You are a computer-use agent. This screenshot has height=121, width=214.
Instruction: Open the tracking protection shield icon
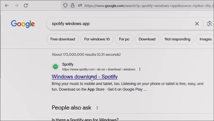(x=65, y=6)
